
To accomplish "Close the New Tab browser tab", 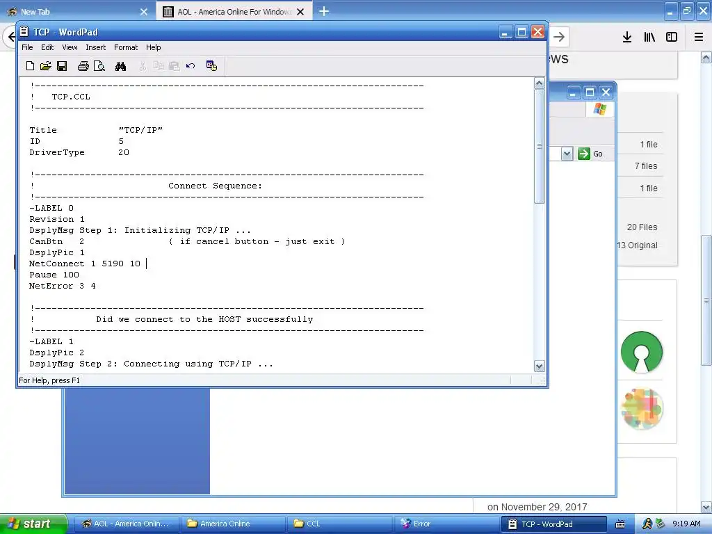I will pos(144,12).
